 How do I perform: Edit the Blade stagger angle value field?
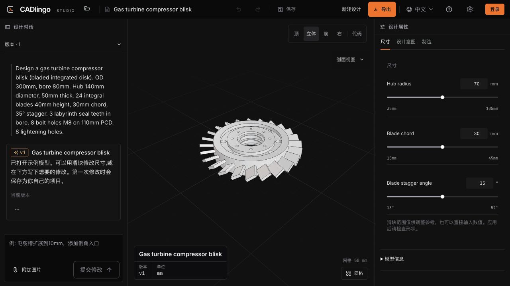tap(480, 183)
